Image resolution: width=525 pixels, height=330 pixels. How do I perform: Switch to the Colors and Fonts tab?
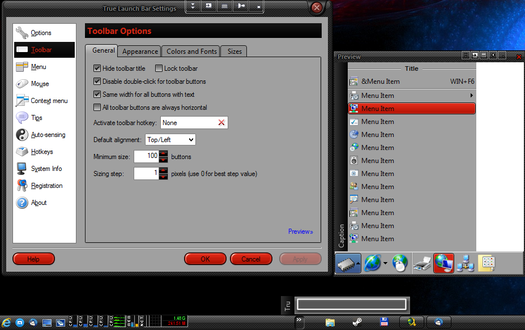pos(191,52)
